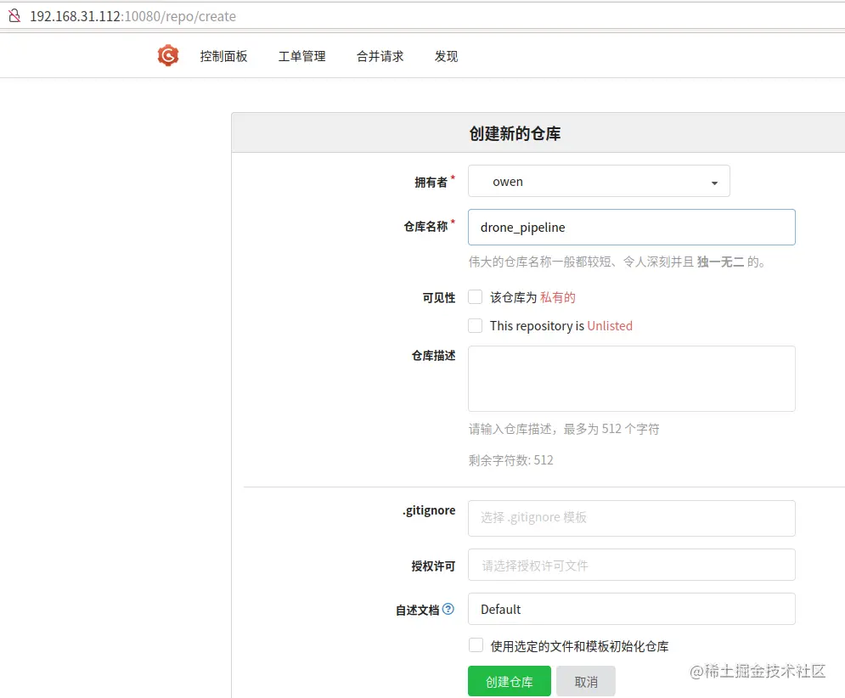
Task: Open the 授权许可 license dropdown
Action: 632,565
